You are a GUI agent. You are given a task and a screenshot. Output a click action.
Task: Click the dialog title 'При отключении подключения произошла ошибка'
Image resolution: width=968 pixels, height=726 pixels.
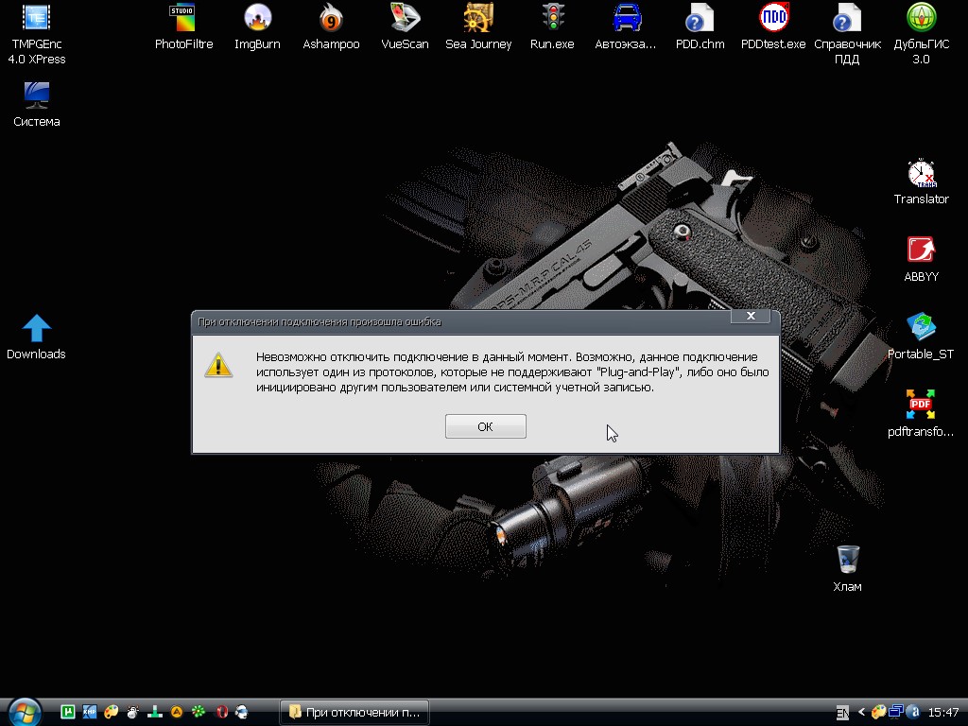tap(320, 321)
